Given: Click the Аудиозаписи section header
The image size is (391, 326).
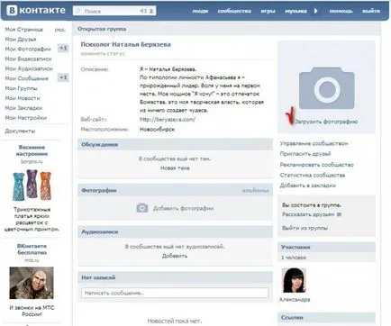Looking at the screenshot, I should pos(175,232).
